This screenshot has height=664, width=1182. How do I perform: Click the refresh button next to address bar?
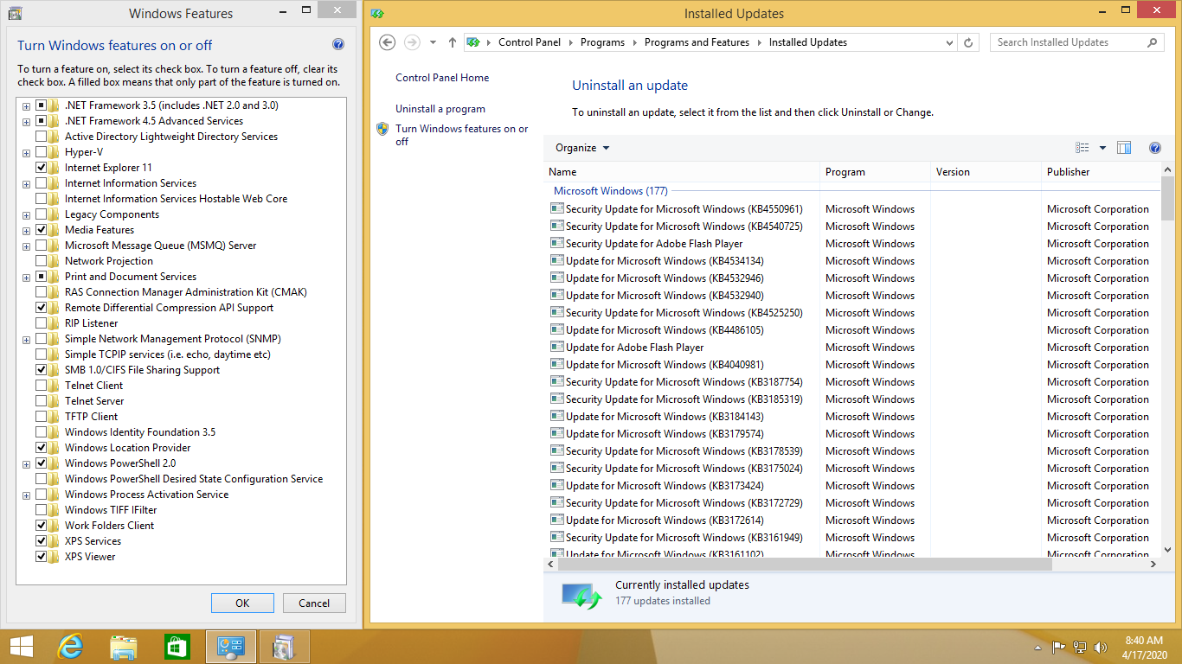969,42
